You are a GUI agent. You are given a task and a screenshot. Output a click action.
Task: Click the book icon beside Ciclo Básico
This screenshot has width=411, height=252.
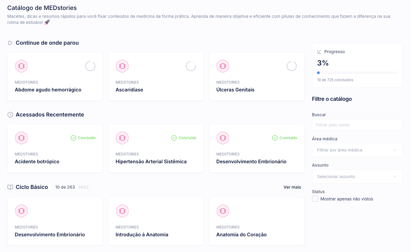pyautogui.click(x=10, y=187)
